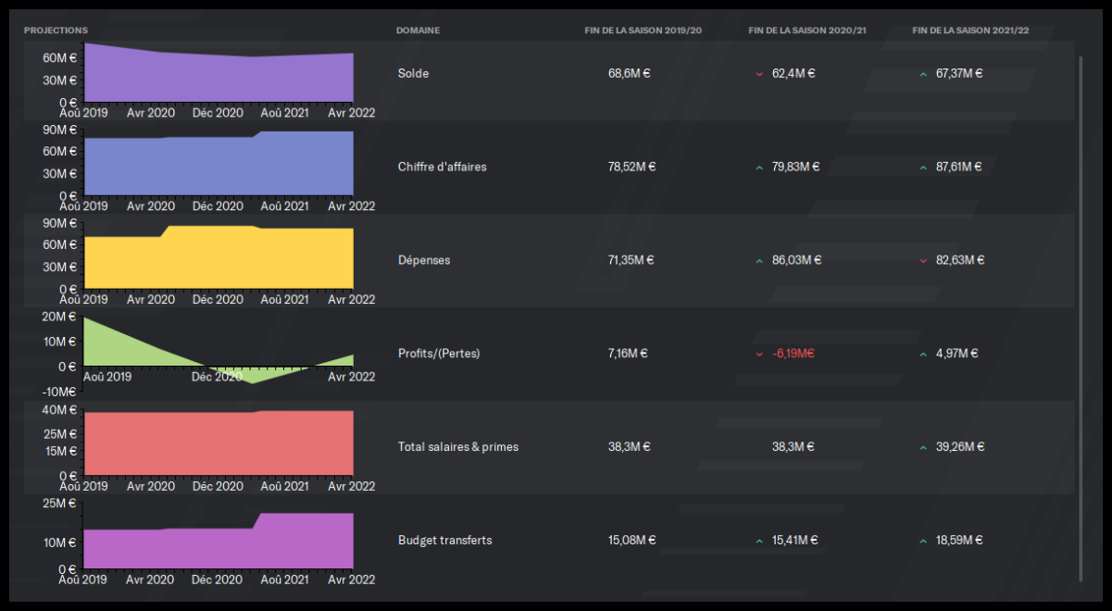Click the 68,6M € Solde value
Image resolution: width=1112 pixels, height=611 pixels.
point(630,73)
